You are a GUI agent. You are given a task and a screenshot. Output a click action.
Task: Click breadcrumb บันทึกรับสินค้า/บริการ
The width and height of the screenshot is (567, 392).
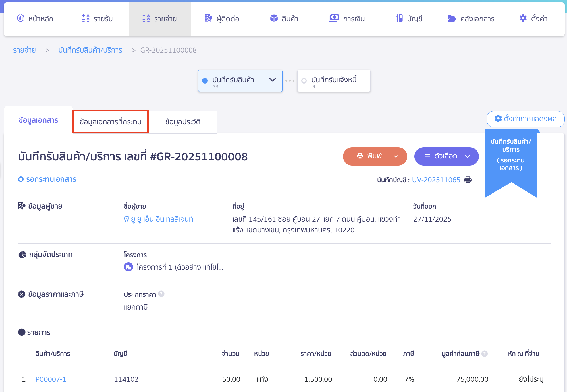coord(90,50)
